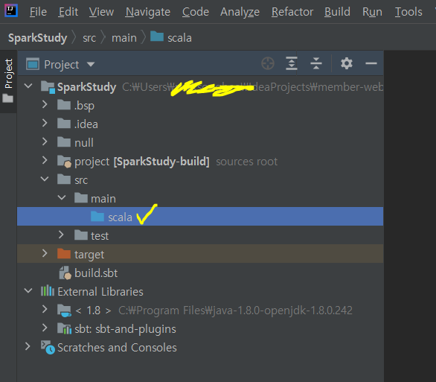
Task: Open the File menu
Action: 38,12
